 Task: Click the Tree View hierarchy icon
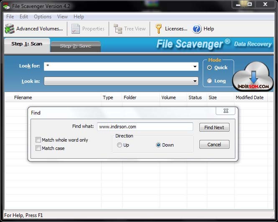(118, 29)
